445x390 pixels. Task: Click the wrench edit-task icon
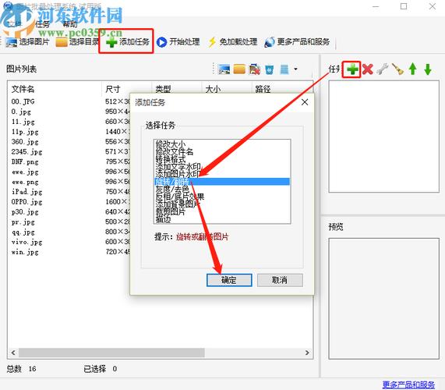click(x=383, y=69)
